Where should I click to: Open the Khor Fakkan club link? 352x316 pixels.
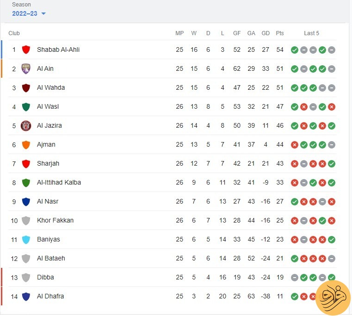tap(55, 220)
